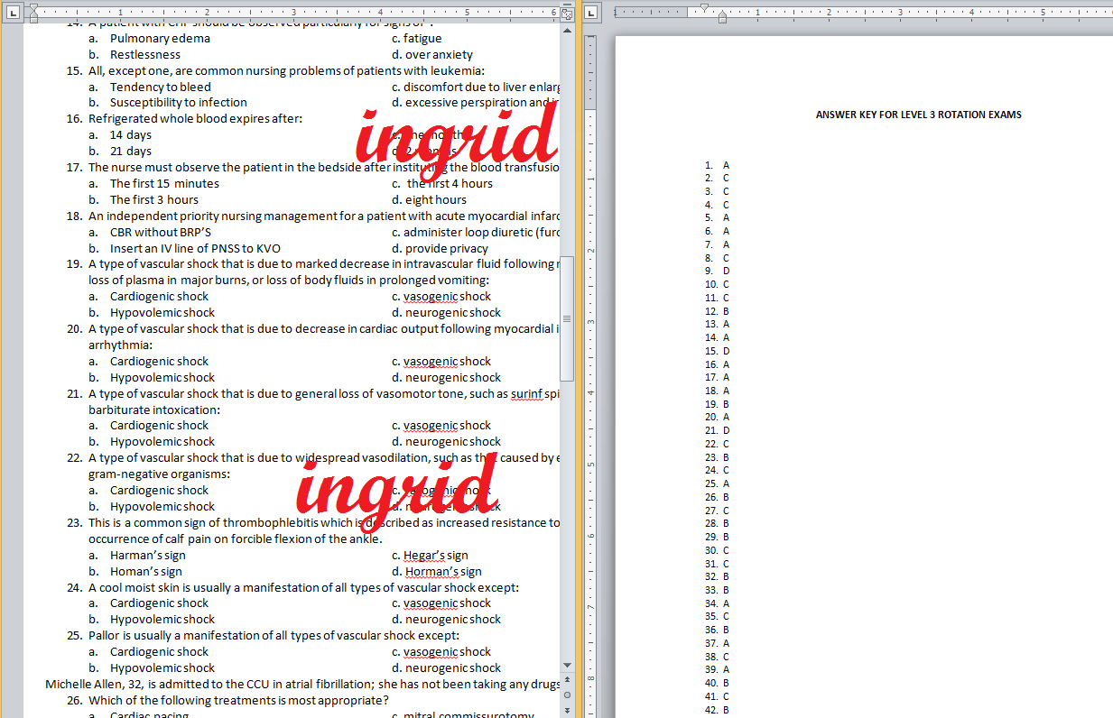Click the split-window handle above the View Ruler icon
The image size is (1113, 718).
point(567,5)
